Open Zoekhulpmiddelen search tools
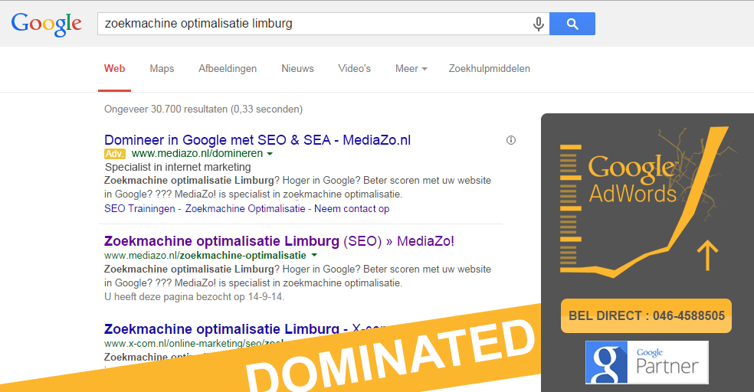 [489, 69]
